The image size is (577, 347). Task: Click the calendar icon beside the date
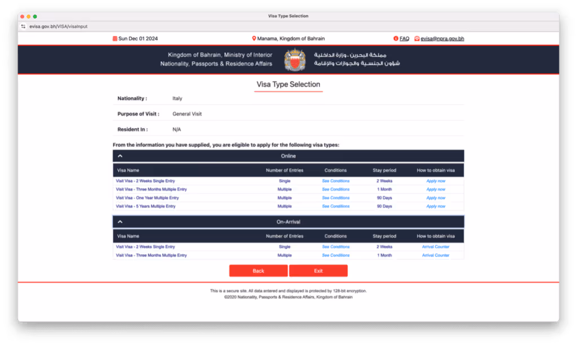coord(115,39)
